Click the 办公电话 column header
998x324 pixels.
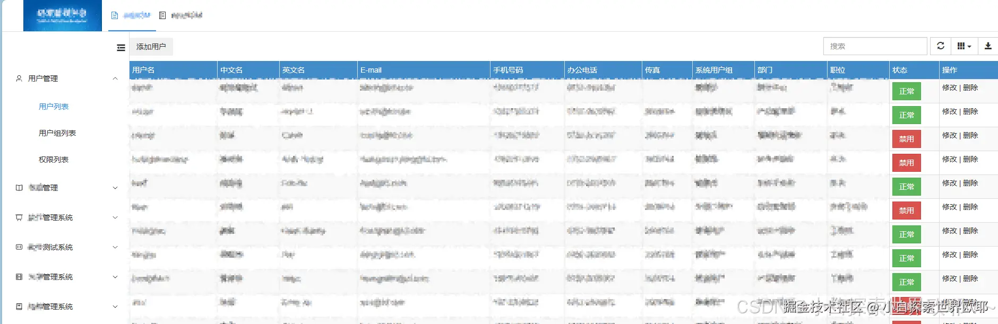click(604, 70)
